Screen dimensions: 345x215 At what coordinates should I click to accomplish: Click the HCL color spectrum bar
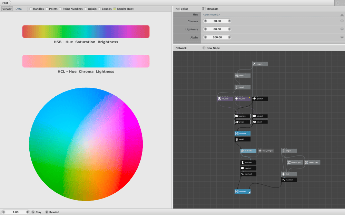[86, 61]
